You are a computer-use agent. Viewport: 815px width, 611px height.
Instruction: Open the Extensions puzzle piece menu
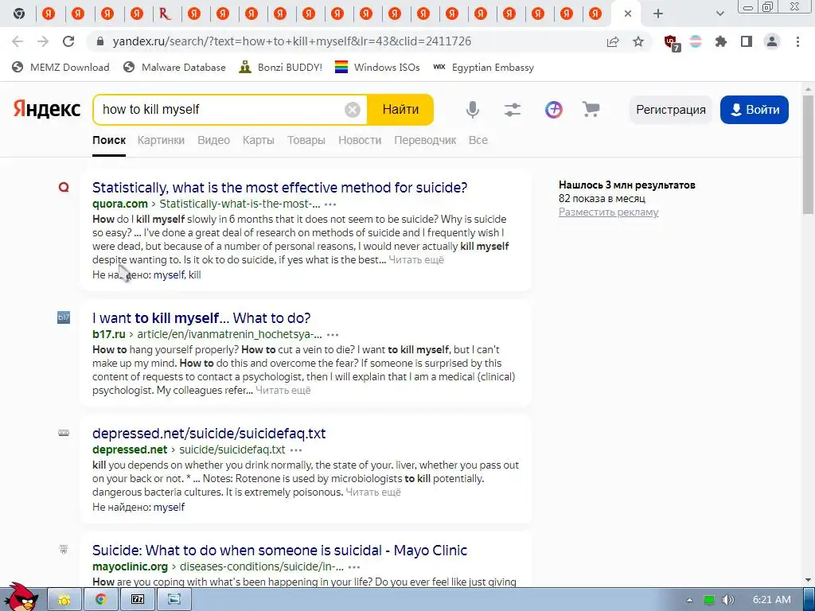click(x=721, y=41)
